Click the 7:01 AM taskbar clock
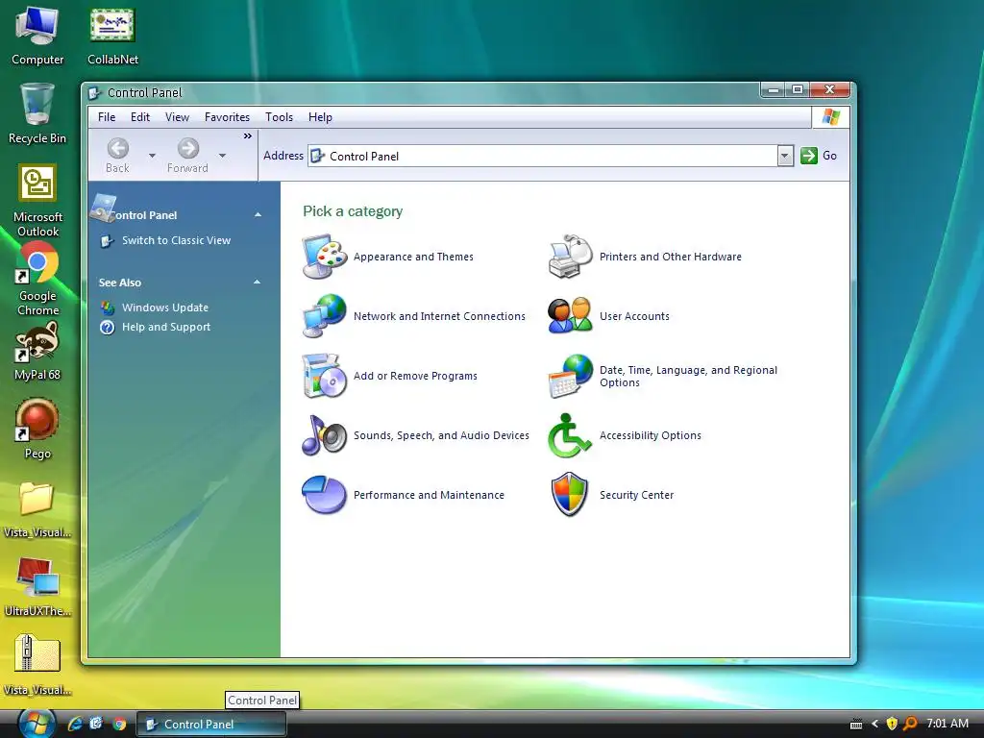 [947, 724]
